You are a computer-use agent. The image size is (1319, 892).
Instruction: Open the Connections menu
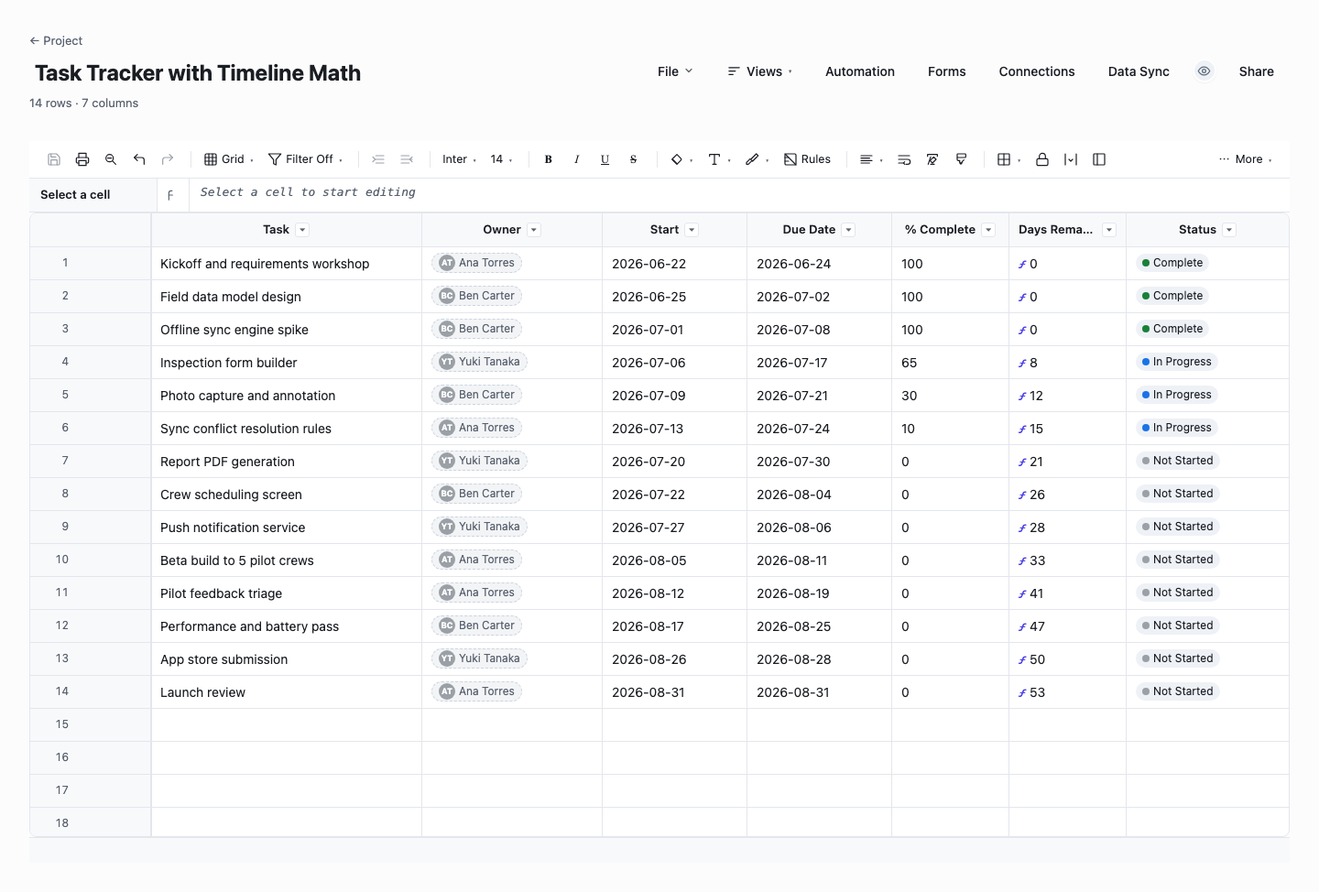[x=1037, y=71]
